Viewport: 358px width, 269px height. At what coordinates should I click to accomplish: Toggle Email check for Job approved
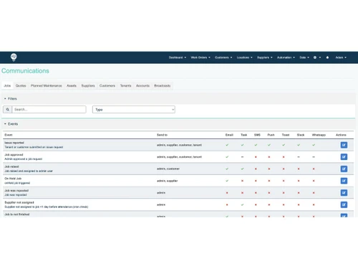tap(227, 157)
